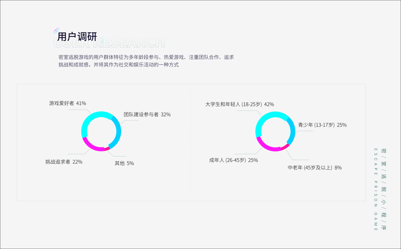The image size is (401, 249).
Task: Select the 中老年 (45岁及以上) 8% label
Action: (314, 168)
